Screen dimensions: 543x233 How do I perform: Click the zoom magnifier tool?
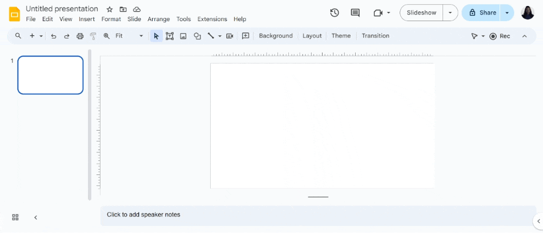(106, 36)
